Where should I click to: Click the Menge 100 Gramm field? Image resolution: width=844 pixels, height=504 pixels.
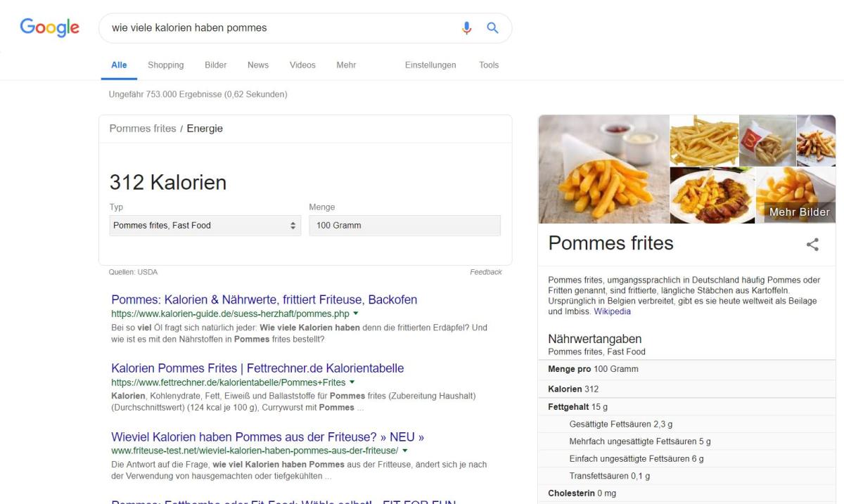click(x=404, y=226)
